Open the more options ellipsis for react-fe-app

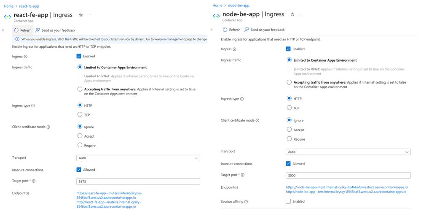tap(89, 15)
